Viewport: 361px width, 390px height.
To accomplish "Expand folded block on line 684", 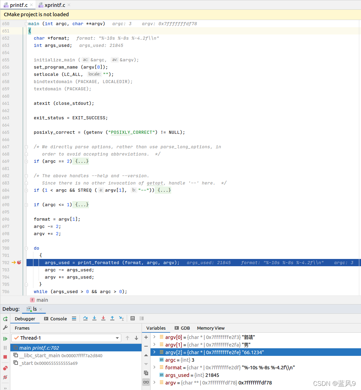I will 26,190.
